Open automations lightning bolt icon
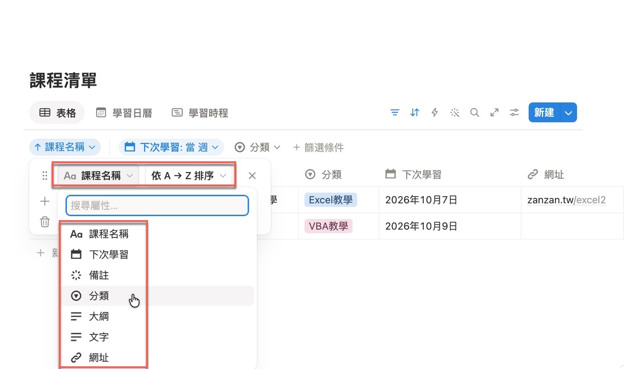The width and height of the screenshot is (624, 369). (x=435, y=113)
